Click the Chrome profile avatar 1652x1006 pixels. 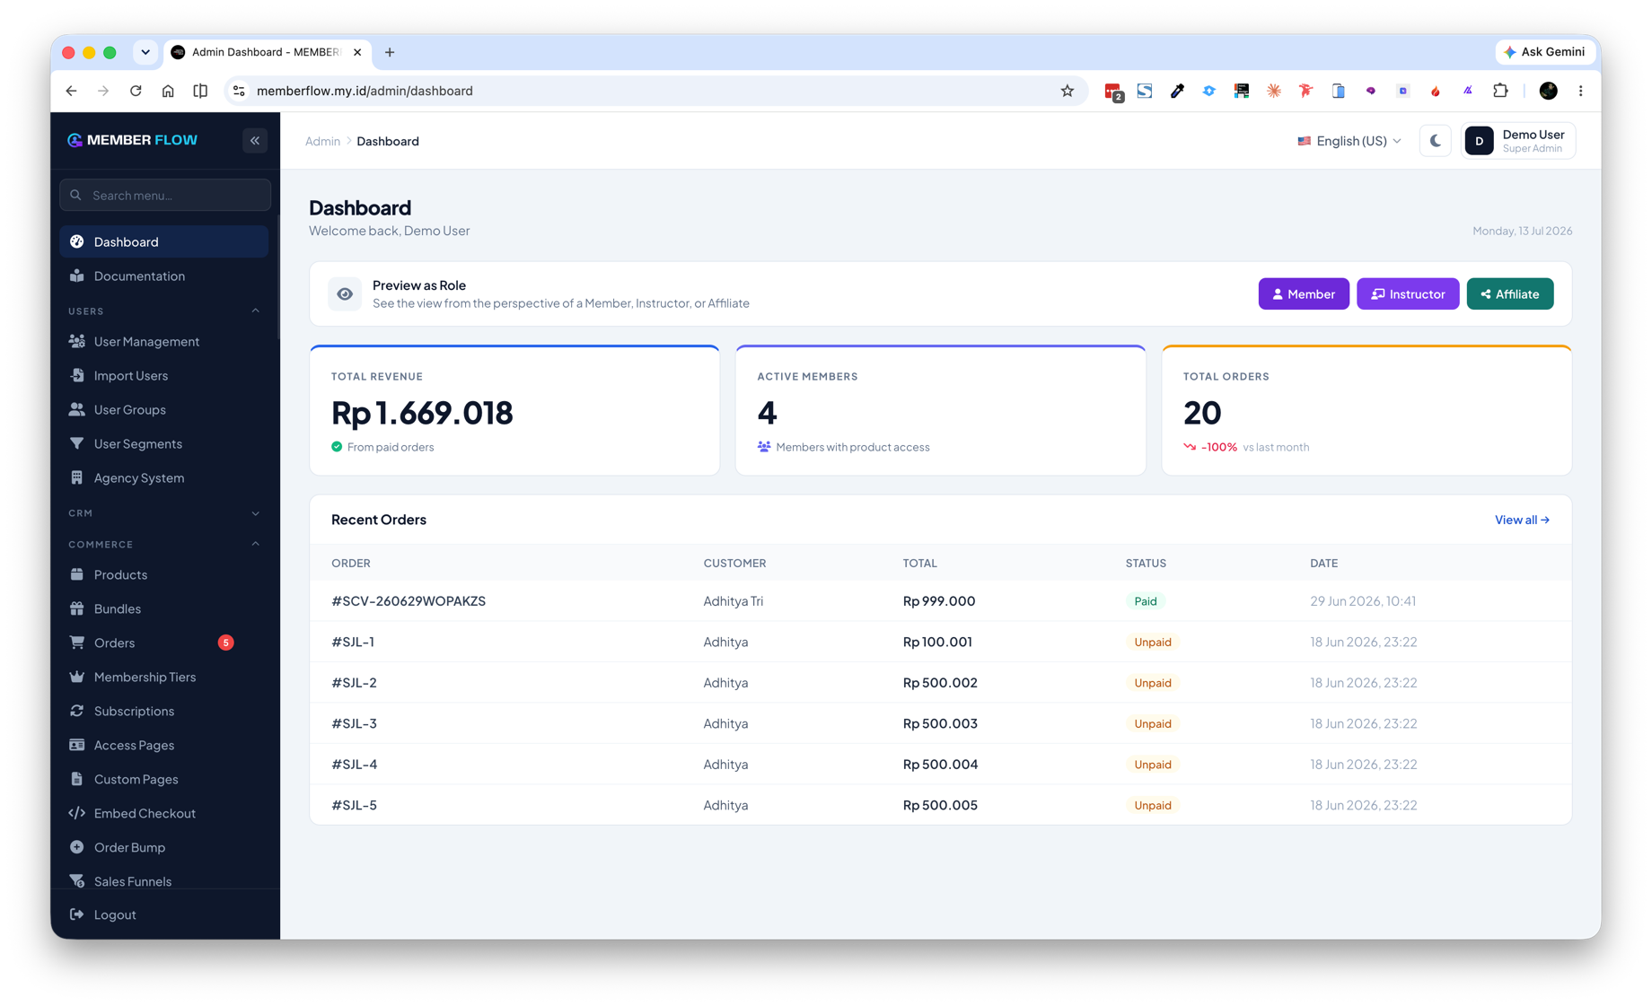(x=1548, y=91)
